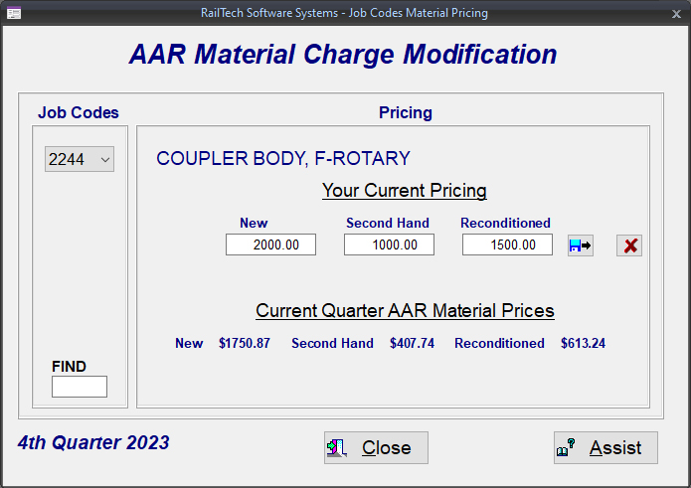
Task: Click the New price field 2000.00
Action: point(270,244)
